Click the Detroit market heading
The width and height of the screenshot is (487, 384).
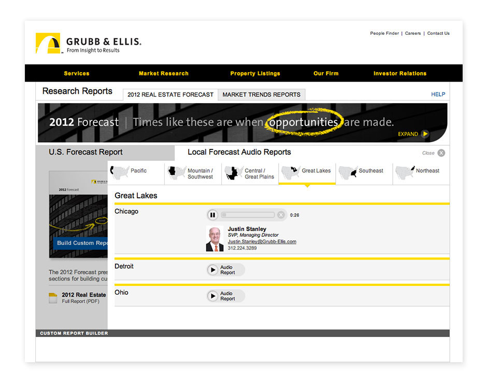coord(124,266)
